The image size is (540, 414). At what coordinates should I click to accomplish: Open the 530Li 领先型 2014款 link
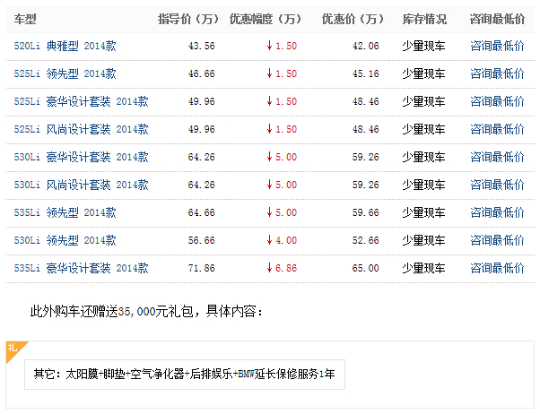[x=65, y=240]
